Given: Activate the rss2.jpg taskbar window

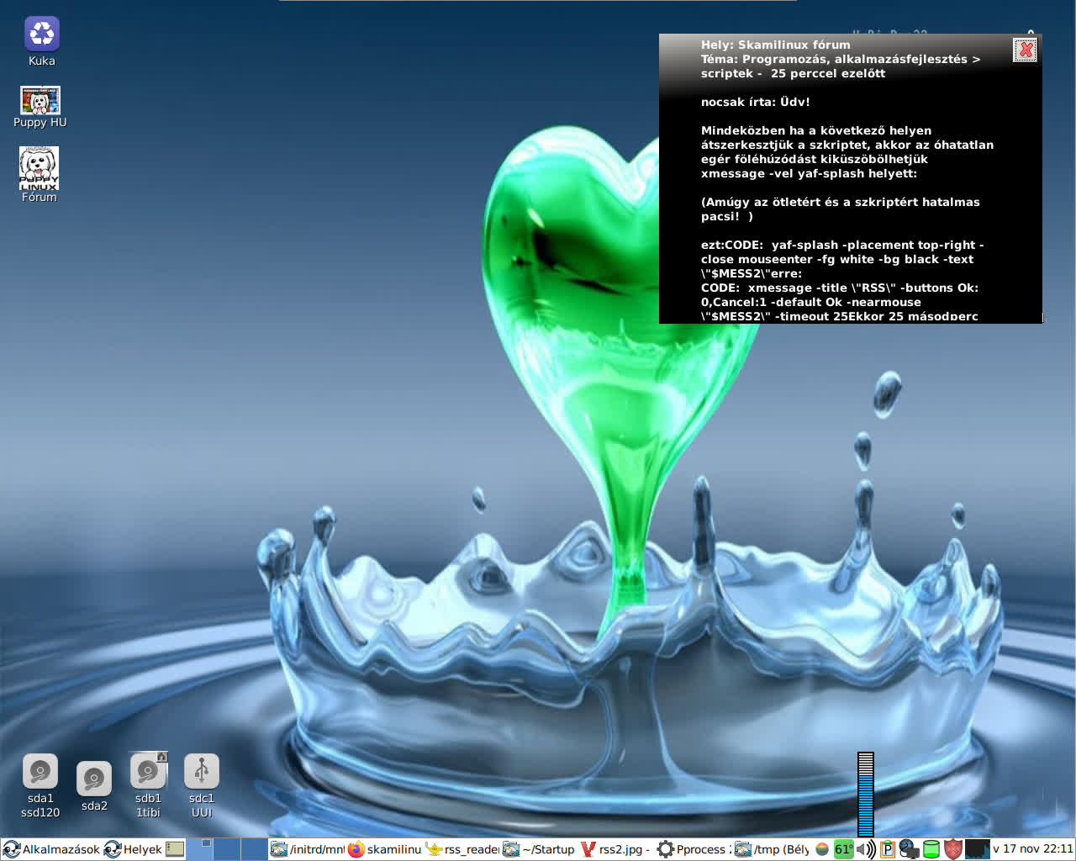Looking at the screenshot, I should pyautogui.click(x=617, y=849).
